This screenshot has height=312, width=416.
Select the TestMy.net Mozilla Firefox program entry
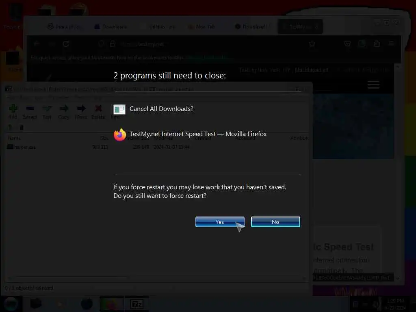190,134
